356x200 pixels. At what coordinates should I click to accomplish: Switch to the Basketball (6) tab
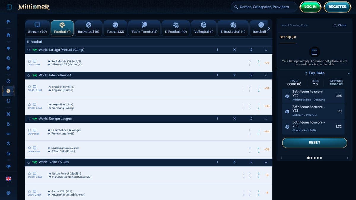88,28
